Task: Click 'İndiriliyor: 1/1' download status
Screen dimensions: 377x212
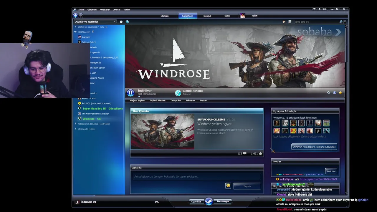Action: (x=89, y=202)
